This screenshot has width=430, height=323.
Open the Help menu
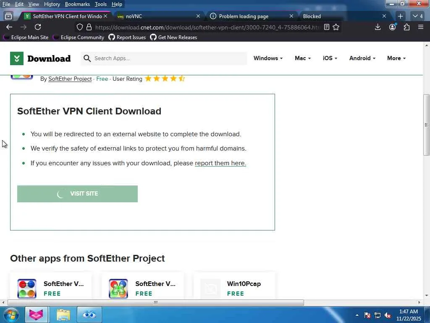117,4
